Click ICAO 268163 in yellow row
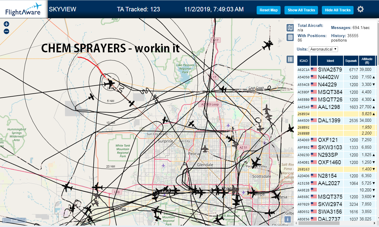The image size is (379, 227). coord(303,169)
